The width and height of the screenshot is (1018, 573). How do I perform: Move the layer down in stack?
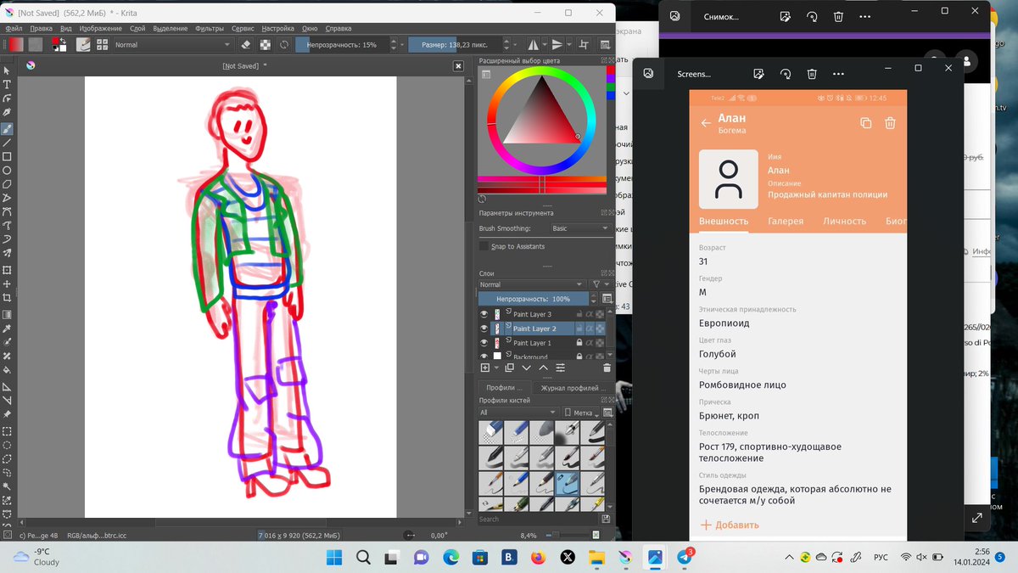click(x=527, y=368)
